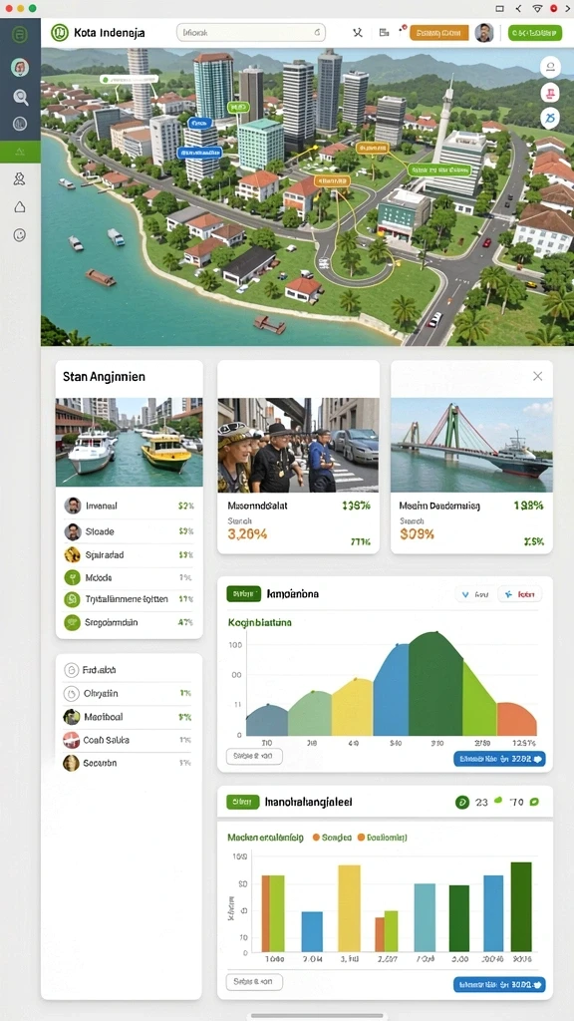Open the sidebar profile avatar circle

pos(20,67)
